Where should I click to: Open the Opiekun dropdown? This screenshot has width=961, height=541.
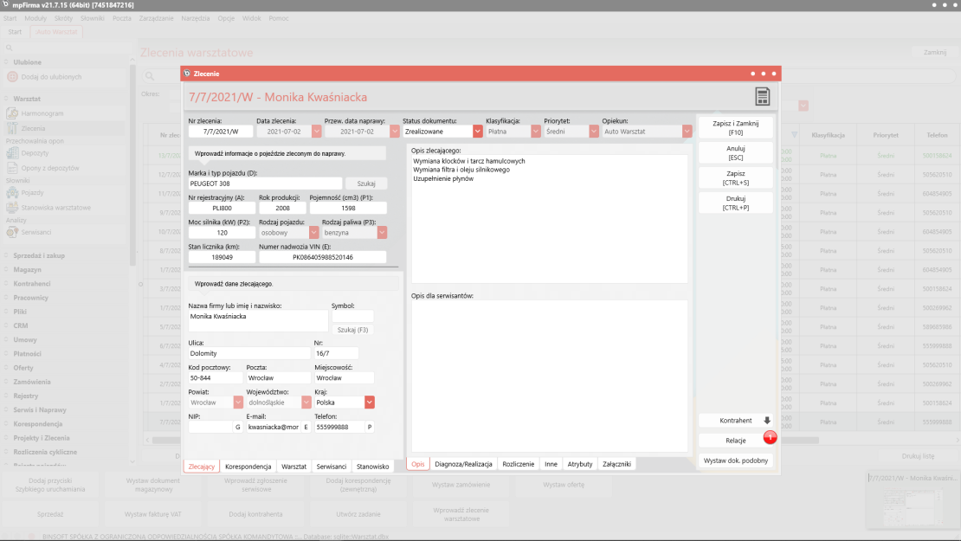[x=687, y=132]
